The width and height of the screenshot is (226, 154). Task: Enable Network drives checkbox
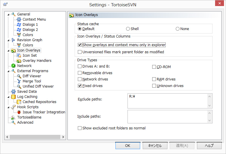coord(80,79)
